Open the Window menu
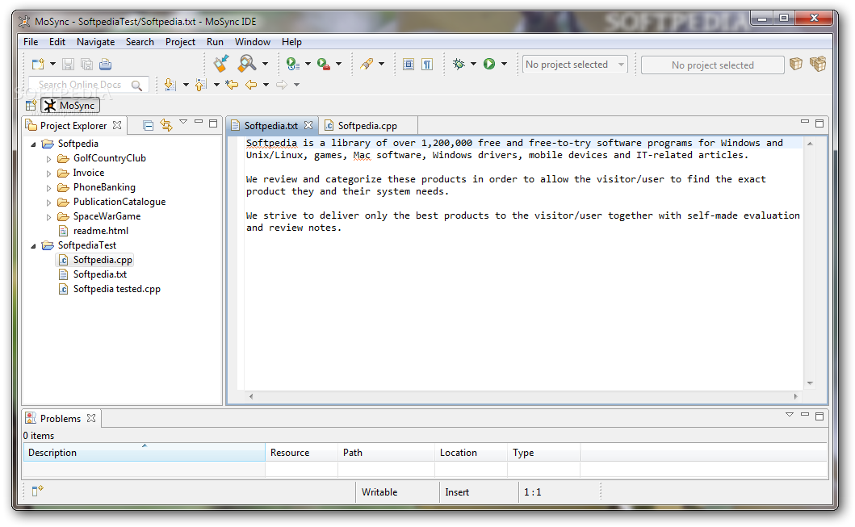This screenshot has height=527, width=855. click(253, 42)
